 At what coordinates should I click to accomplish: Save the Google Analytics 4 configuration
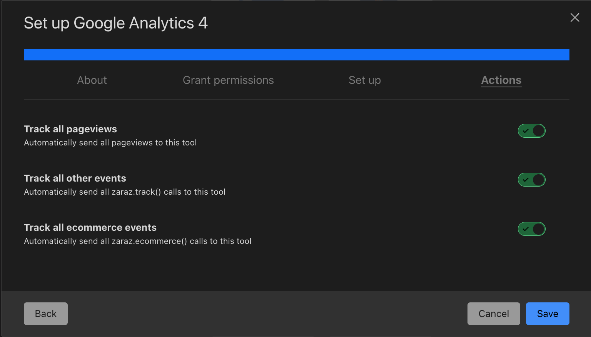[547, 314]
